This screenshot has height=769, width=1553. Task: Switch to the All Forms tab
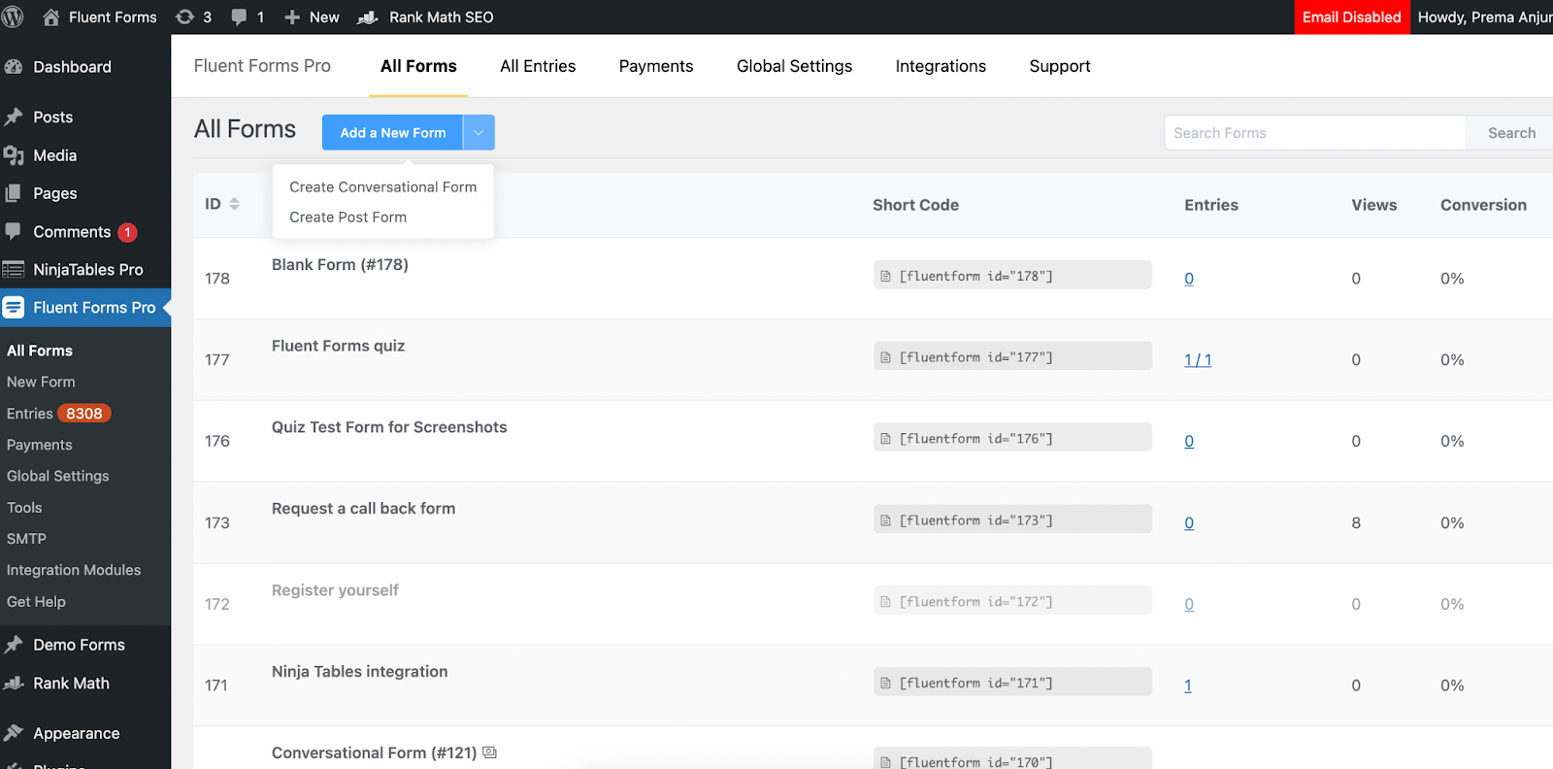pos(418,66)
